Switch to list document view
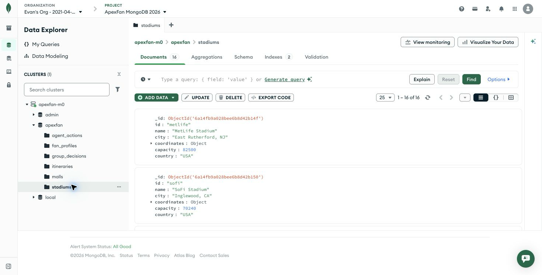 click(x=481, y=98)
